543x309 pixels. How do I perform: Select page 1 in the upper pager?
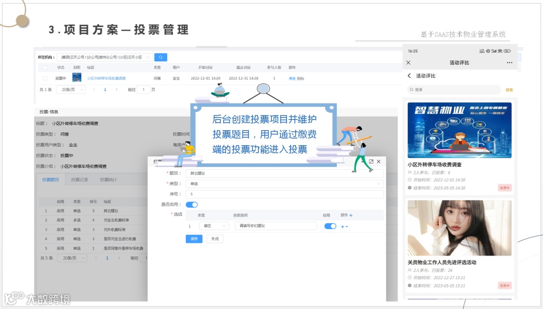(105, 89)
